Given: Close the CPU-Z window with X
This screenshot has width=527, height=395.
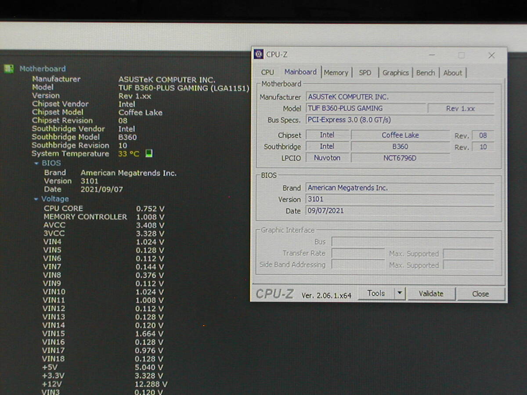Looking at the screenshot, I should [x=491, y=55].
